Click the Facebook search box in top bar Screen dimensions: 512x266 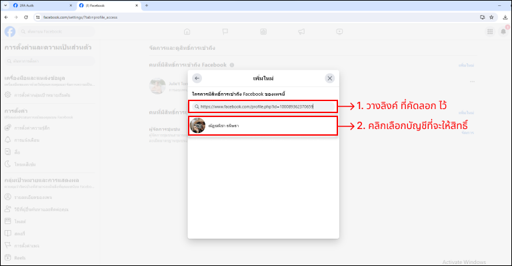tap(57, 31)
